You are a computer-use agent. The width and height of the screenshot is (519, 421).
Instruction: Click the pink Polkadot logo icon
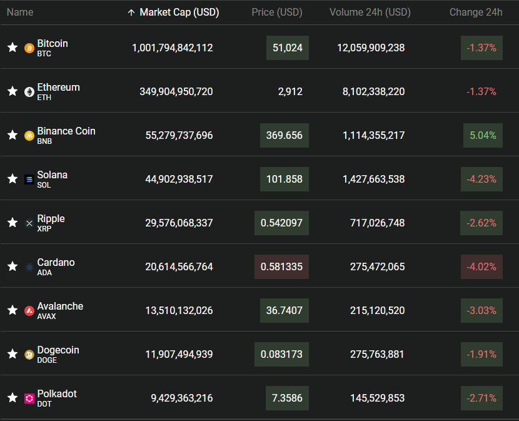click(x=29, y=398)
